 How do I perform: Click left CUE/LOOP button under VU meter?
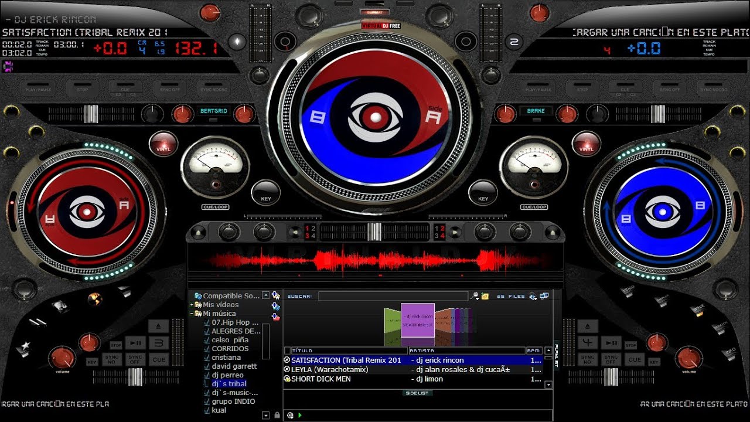(216, 207)
